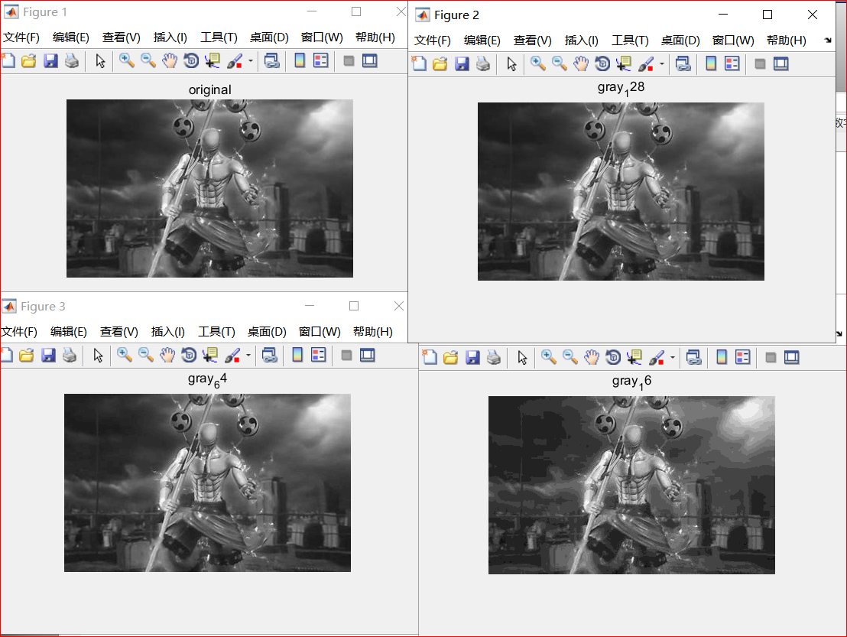The height and width of the screenshot is (637, 847).
Task: Show Plot Tools and dock icon in Figure 1
Action: coord(370,61)
